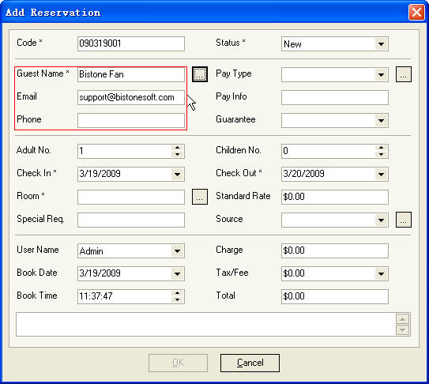The width and height of the screenshot is (429, 384).
Task: Open the Pay Type browse button
Action: click(x=404, y=74)
